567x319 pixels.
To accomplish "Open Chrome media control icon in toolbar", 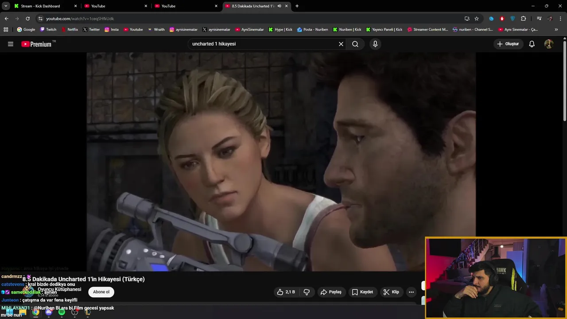I will pos(539,19).
